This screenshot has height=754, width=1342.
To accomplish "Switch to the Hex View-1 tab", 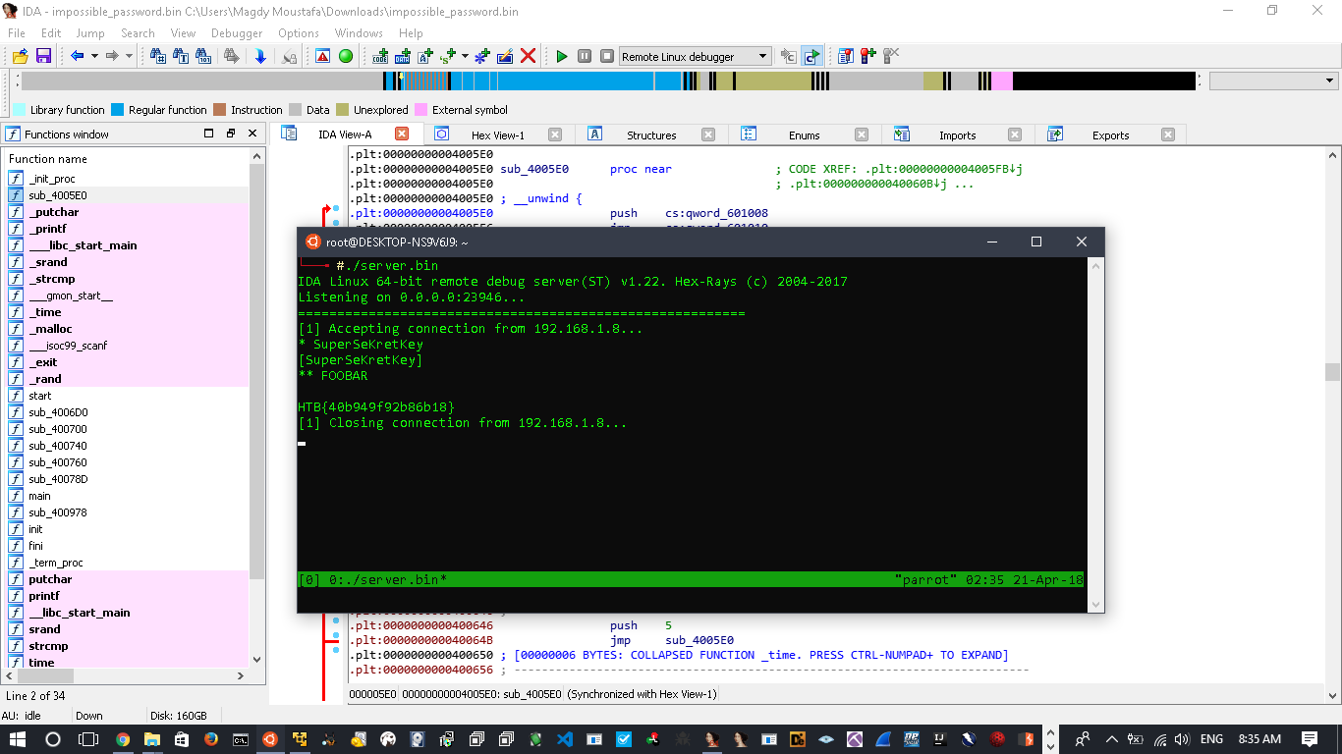I will pos(498,135).
